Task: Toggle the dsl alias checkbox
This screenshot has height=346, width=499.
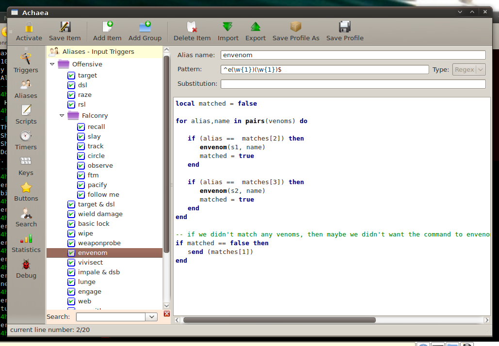Action: click(x=71, y=85)
